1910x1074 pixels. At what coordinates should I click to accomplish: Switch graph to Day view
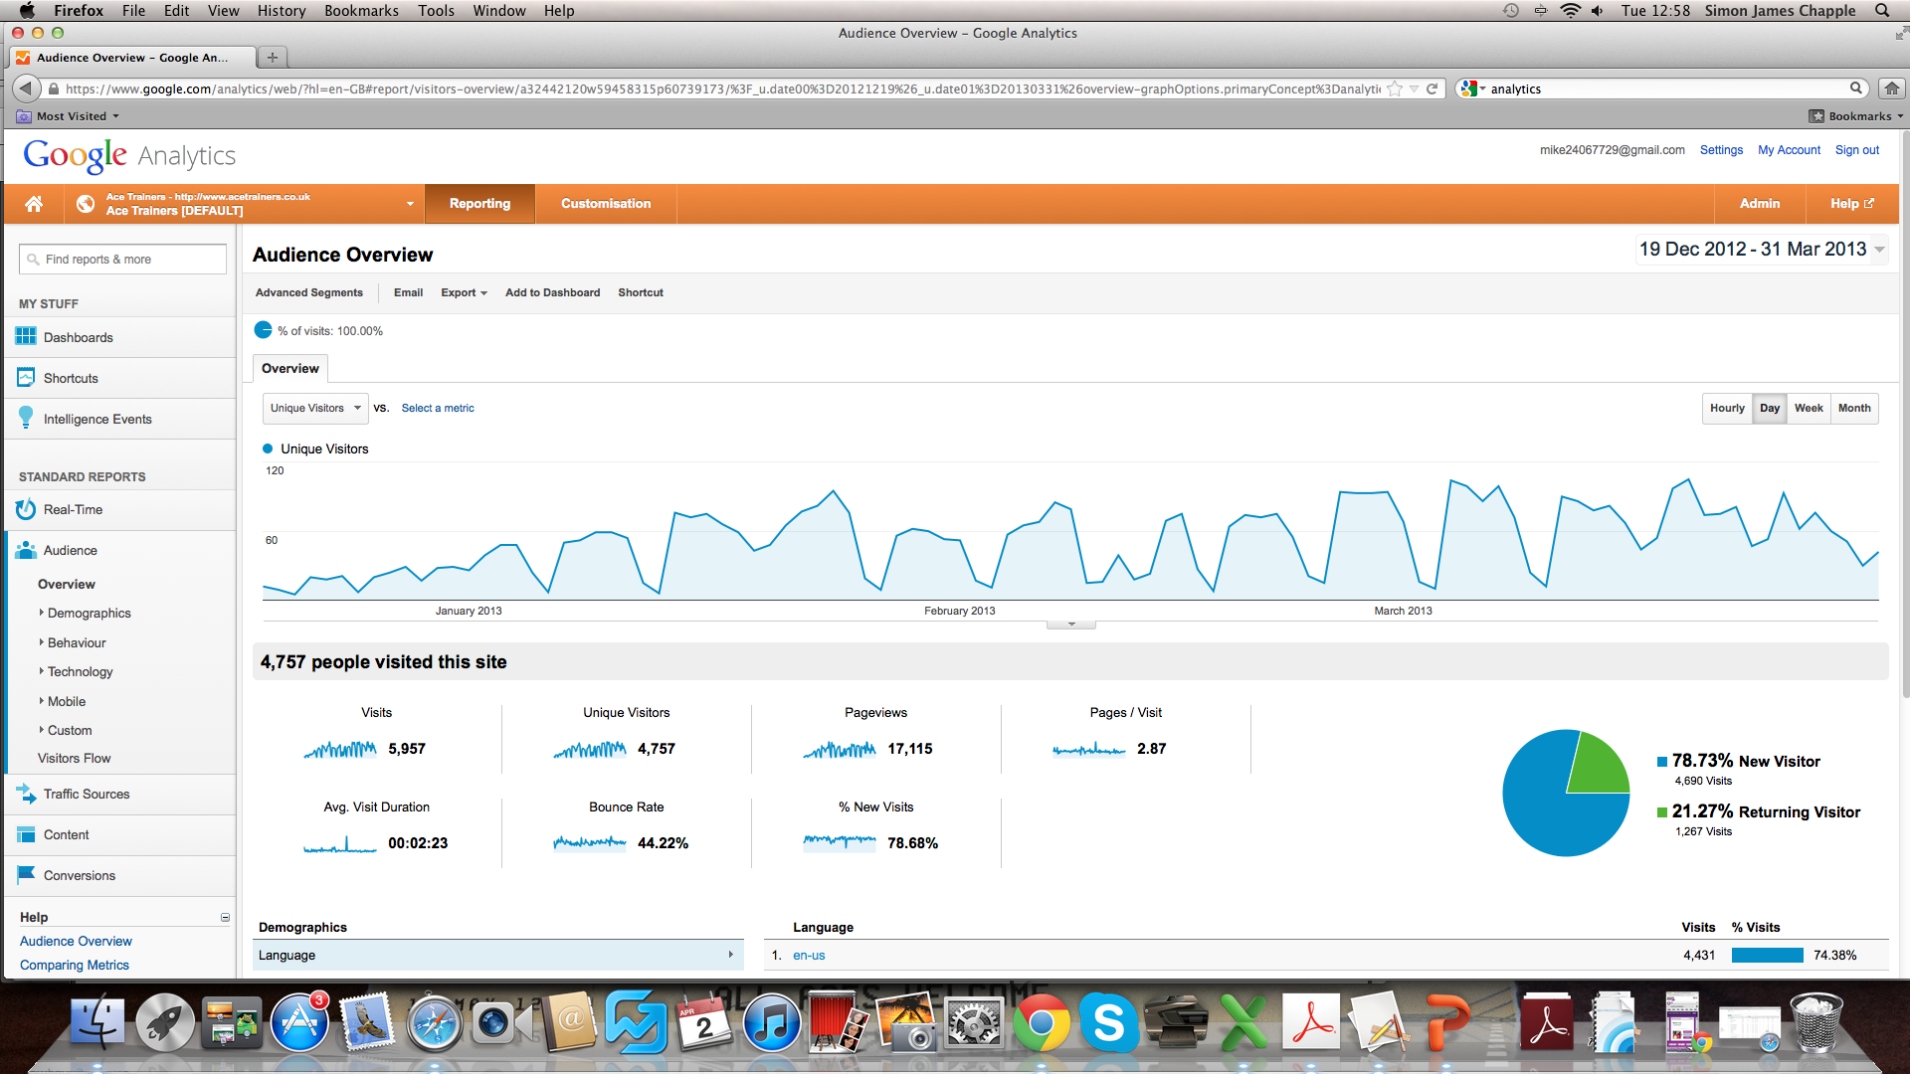point(1769,408)
